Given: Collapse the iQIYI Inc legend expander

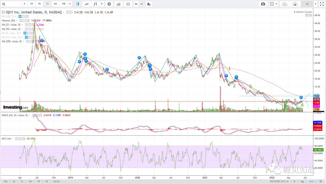Looking at the screenshot, I should pyautogui.click(x=3, y=12).
